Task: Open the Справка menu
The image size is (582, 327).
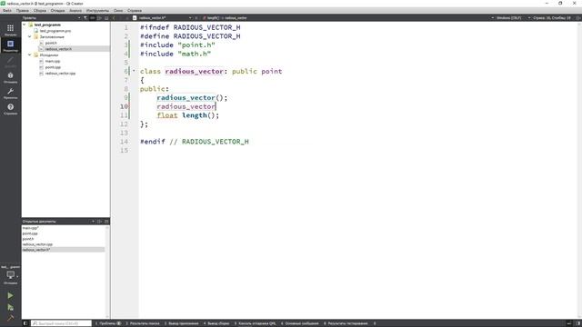Action: (x=135, y=11)
